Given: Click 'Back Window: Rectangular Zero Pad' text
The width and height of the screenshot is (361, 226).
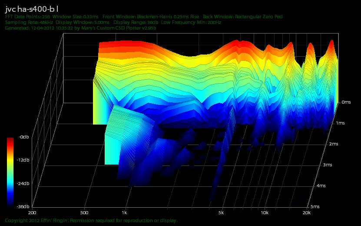Looking at the screenshot, I should (243, 17).
